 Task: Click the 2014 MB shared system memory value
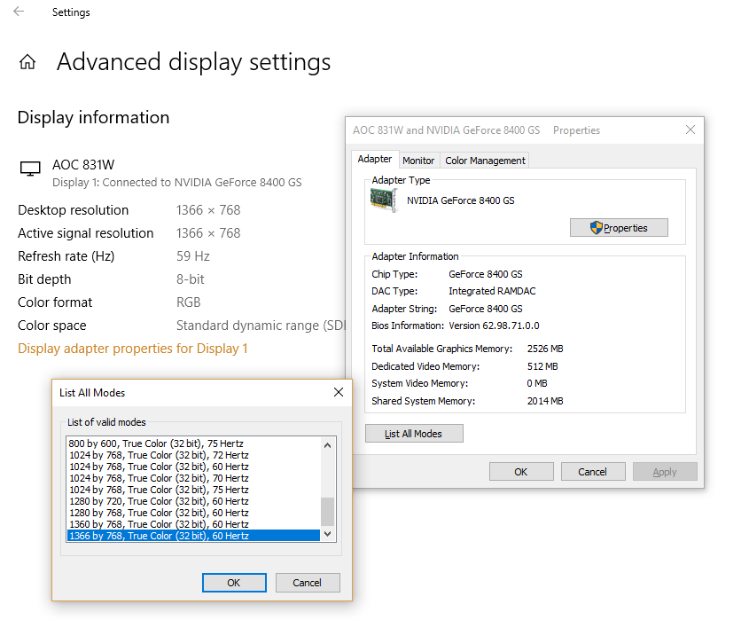[545, 401]
